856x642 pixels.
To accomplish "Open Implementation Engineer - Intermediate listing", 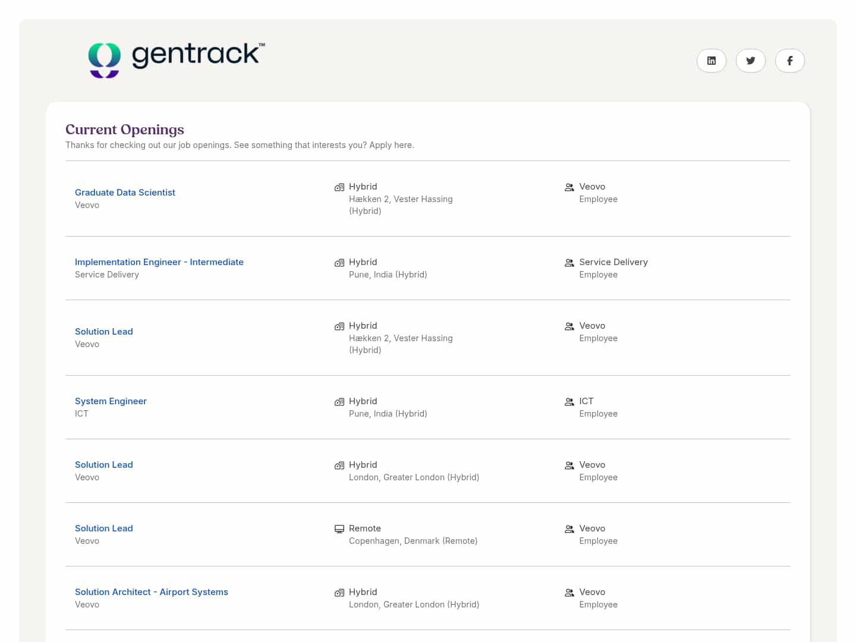I will coord(159,262).
